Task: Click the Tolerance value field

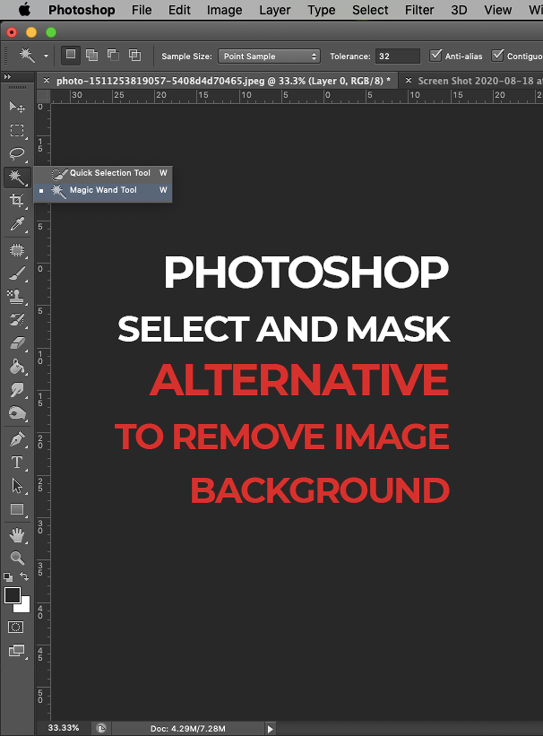Action: point(397,56)
